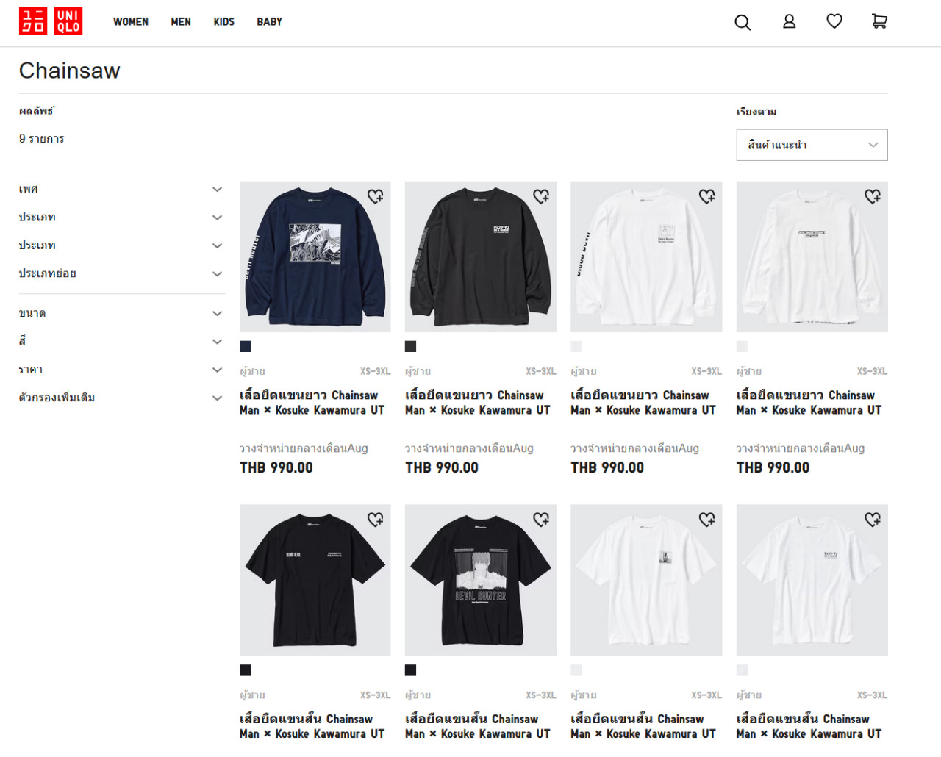Click the 9 รายการ results count
The image size is (941, 757).
[x=42, y=138]
